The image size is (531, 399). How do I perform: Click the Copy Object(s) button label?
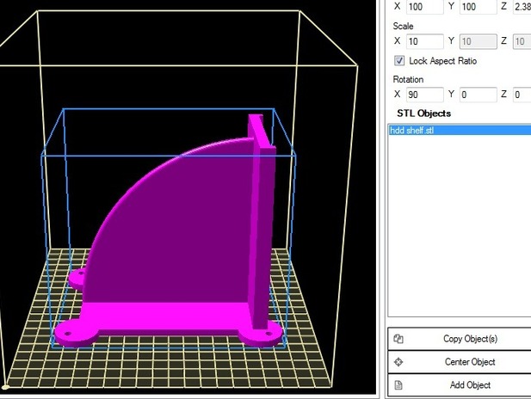(x=470, y=339)
